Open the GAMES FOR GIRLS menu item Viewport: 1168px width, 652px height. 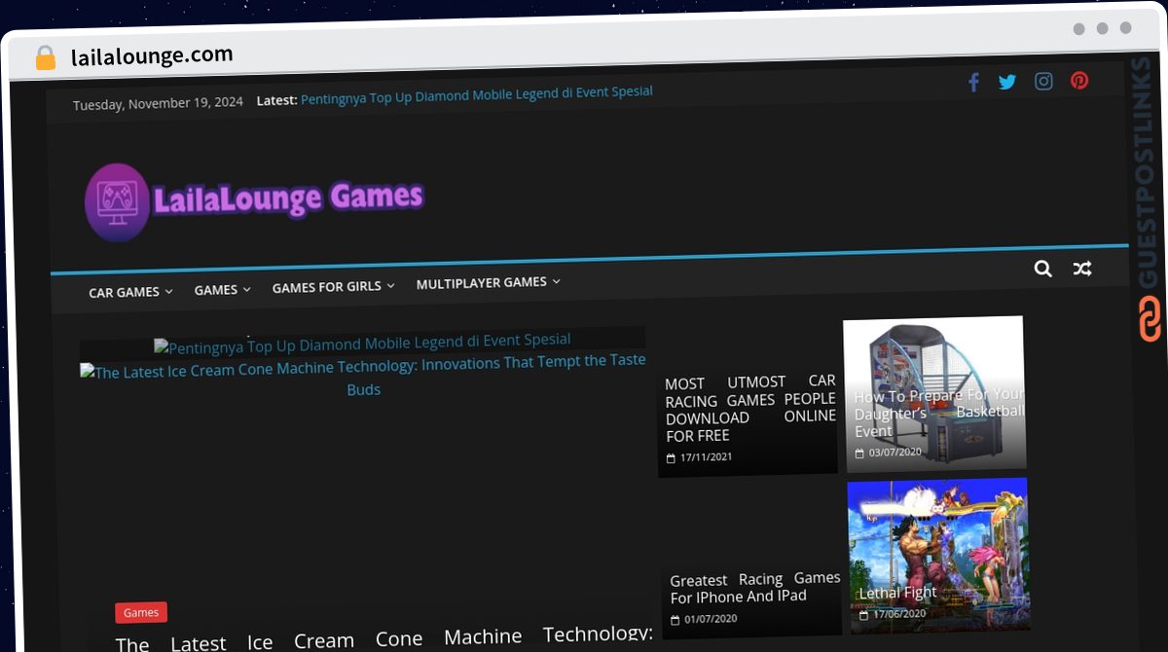(326, 287)
